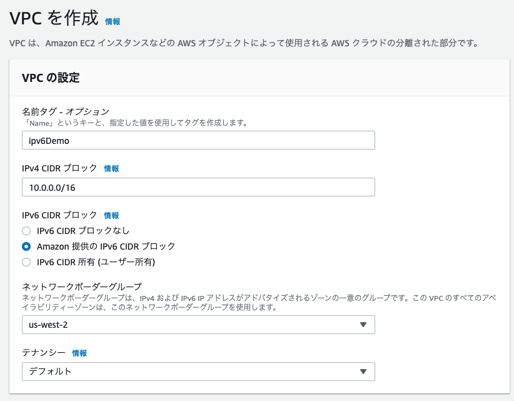Click the arrow icon on us-west-2 selector
Image resolution: width=514 pixels, height=401 pixels.
click(363, 325)
